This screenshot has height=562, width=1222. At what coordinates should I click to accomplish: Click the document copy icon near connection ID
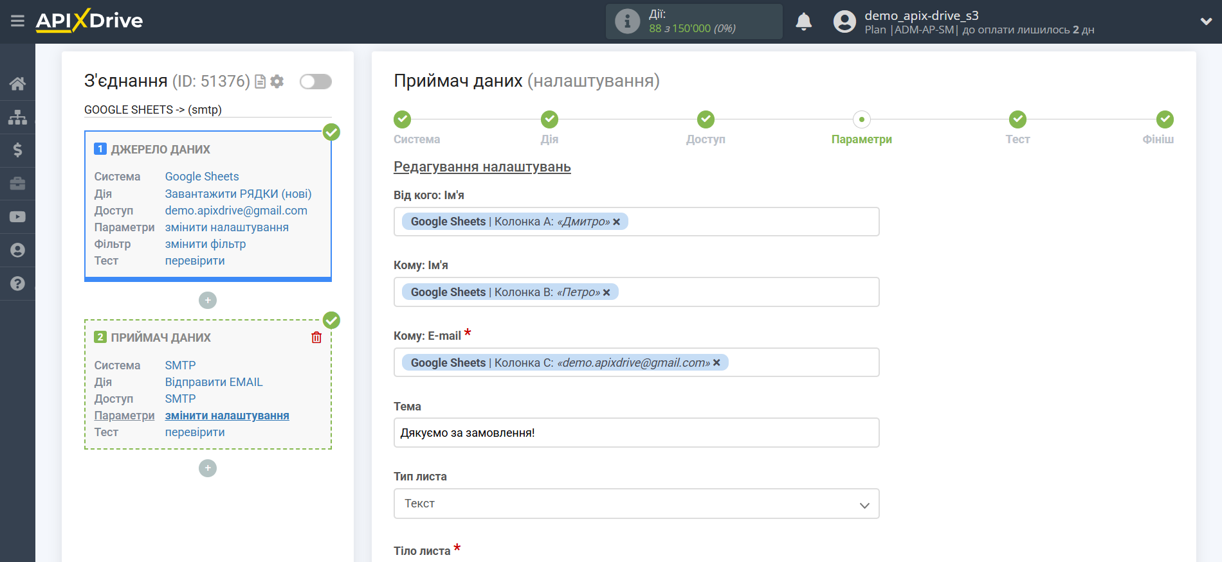(x=260, y=82)
